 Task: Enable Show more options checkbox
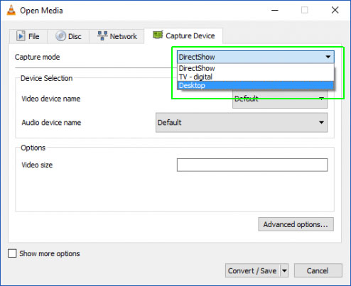(12, 253)
